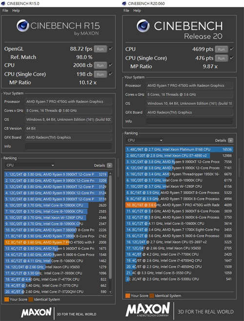Image resolution: width=244 pixels, height=321 pixels.
Task: Click the Details arrow button in R15
Action: [x=110, y=165]
